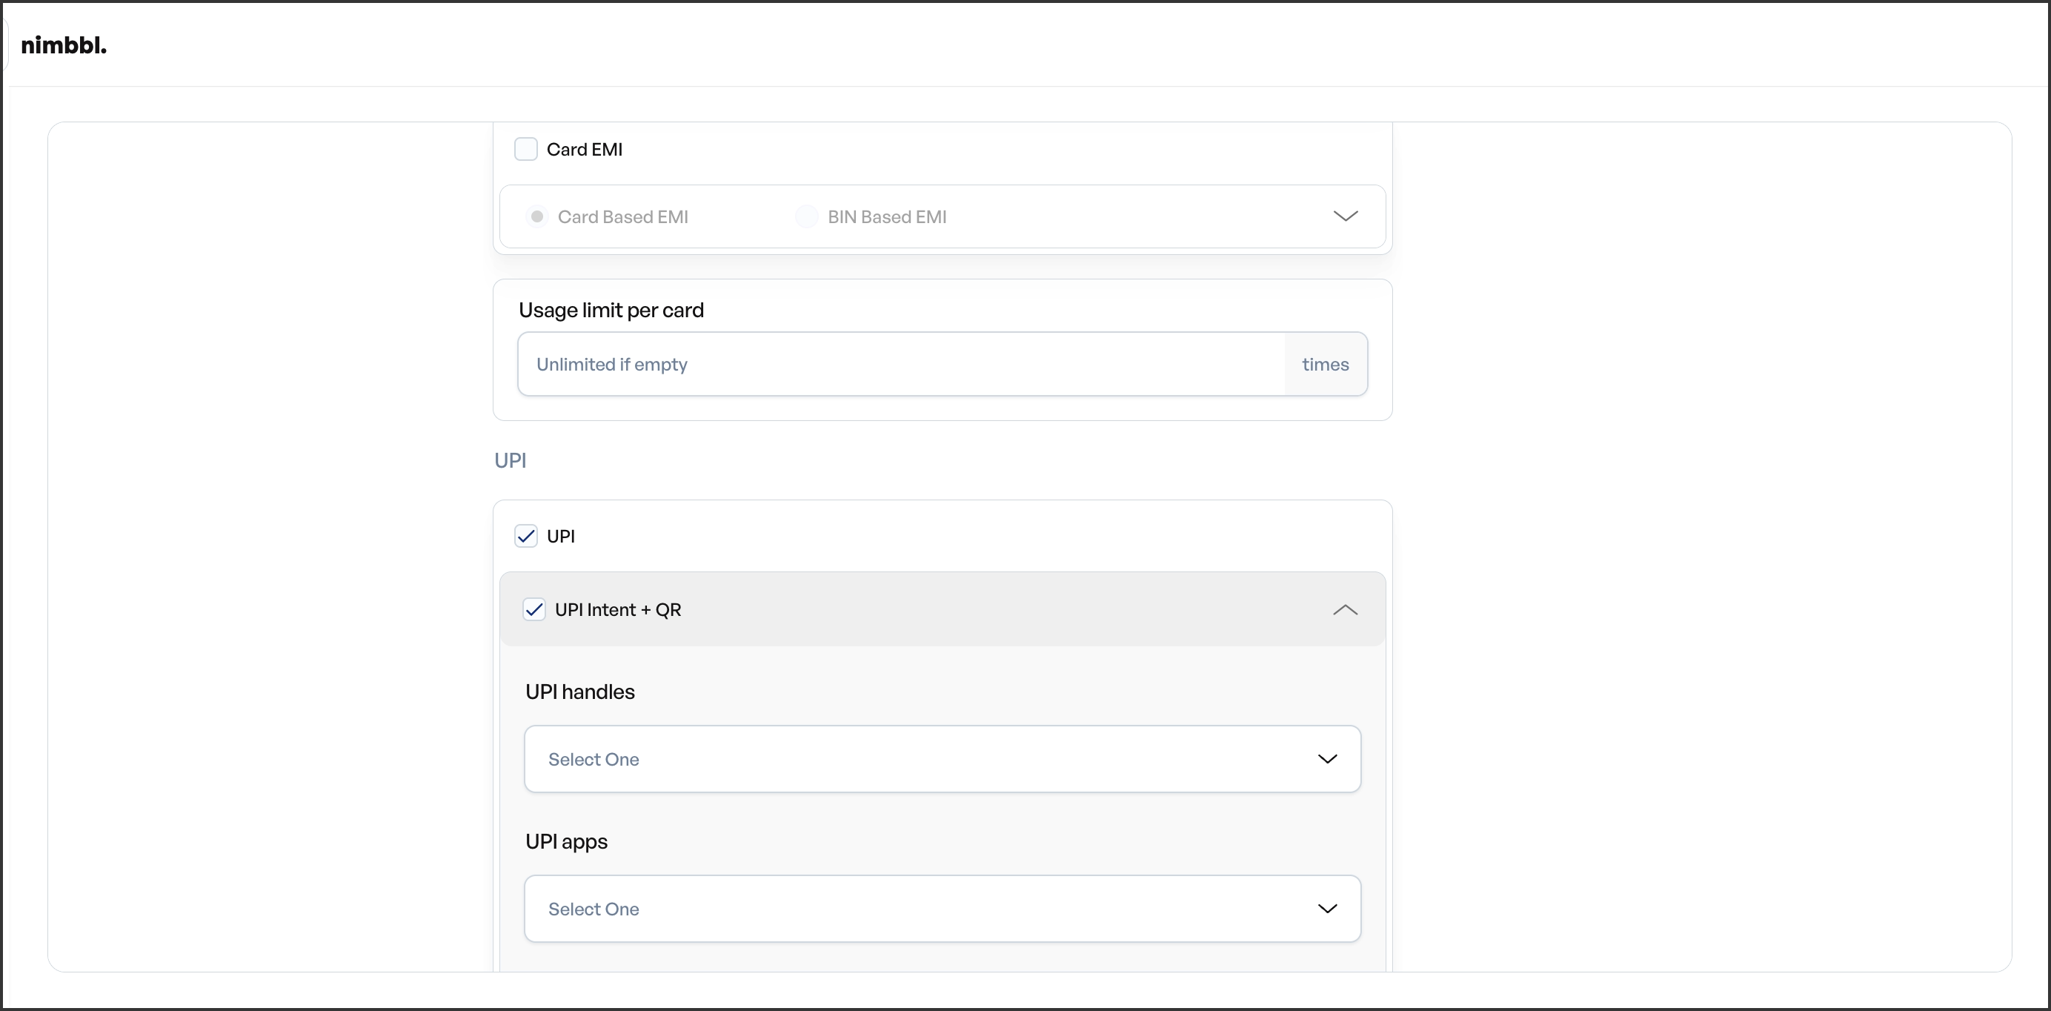Select the Card Based EMI radio option

tap(537, 216)
